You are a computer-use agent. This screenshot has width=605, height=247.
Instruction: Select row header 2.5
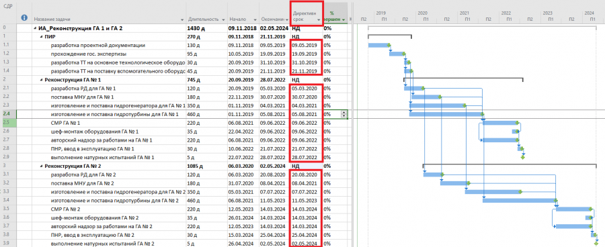pos(8,123)
